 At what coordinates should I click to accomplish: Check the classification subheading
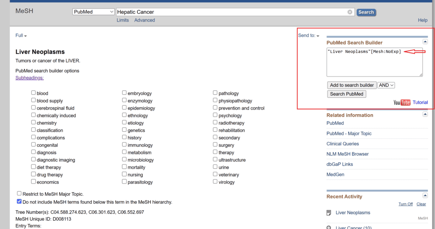(x=33, y=130)
